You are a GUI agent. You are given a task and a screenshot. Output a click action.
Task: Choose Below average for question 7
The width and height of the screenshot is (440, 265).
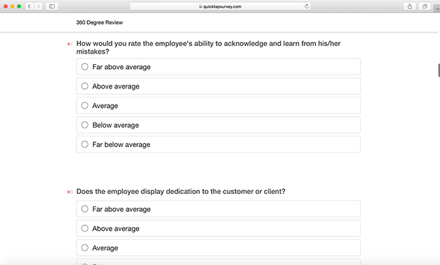(219, 125)
